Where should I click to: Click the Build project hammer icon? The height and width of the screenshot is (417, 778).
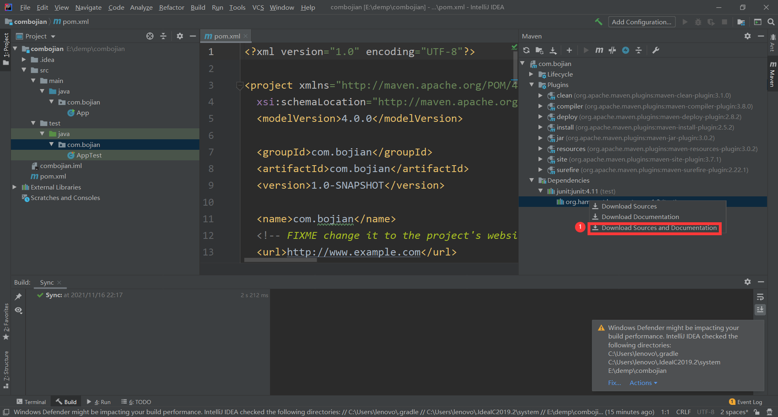[598, 22]
